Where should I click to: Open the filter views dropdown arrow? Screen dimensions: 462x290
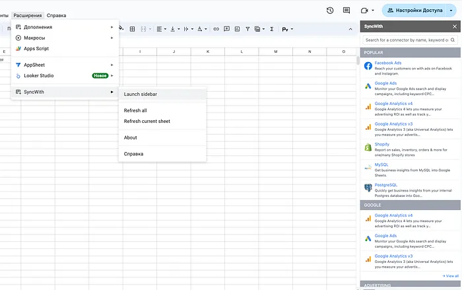point(263,29)
